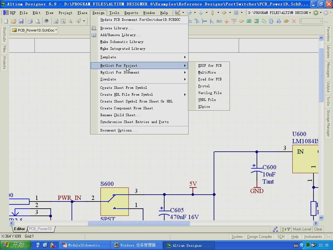This screenshot has height=250, width=333.
Task: Open a file with the folder icon
Action: point(14,21)
